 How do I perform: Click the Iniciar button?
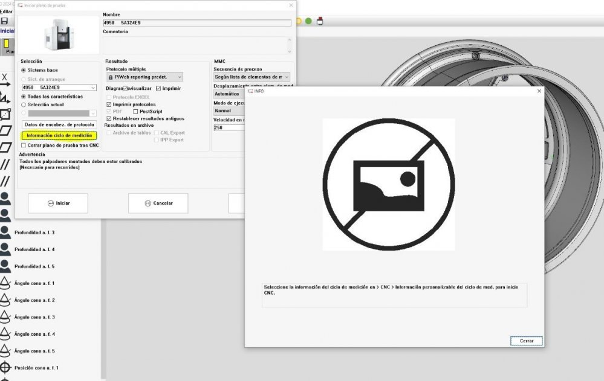pos(58,203)
